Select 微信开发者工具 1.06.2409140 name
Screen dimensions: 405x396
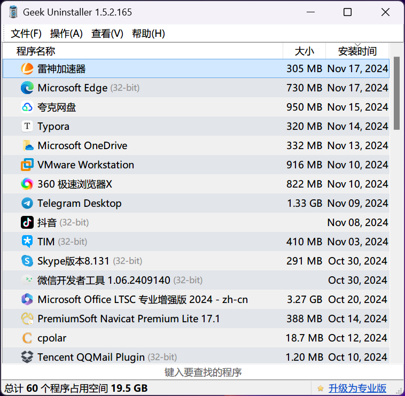(x=104, y=280)
